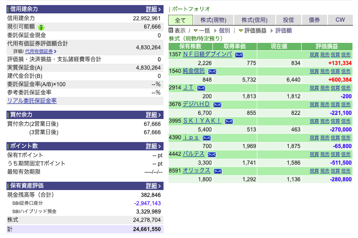Viewport: 358px width, 238px height.
Task: Open the 債券 tab
Action: 314,20
